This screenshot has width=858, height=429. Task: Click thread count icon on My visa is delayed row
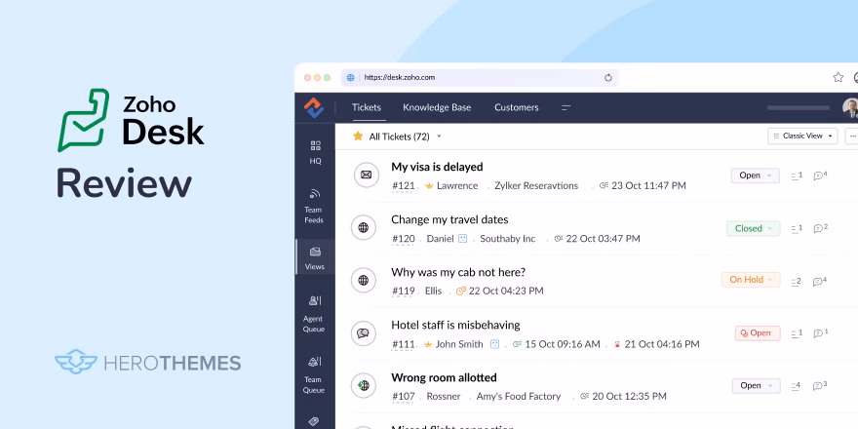pyautogui.click(x=797, y=175)
